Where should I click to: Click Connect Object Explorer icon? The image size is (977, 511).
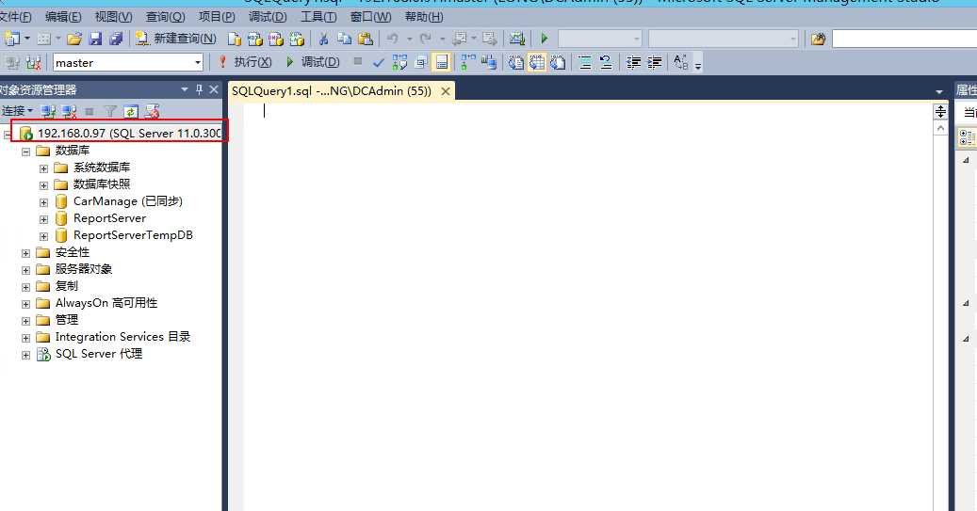(x=49, y=111)
